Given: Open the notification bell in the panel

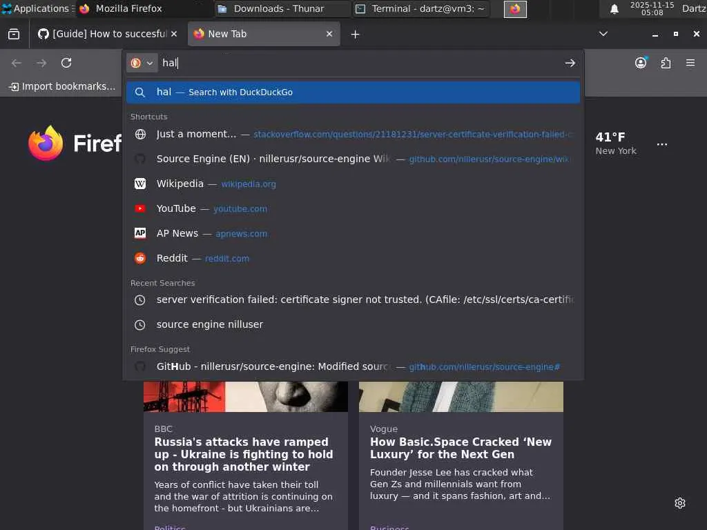Looking at the screenshot, I should [x=614, y=9].
